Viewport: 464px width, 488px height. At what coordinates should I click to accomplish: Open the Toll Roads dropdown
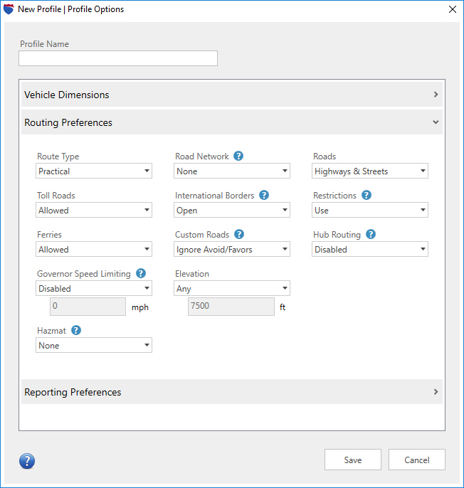(x=94, y=211)
